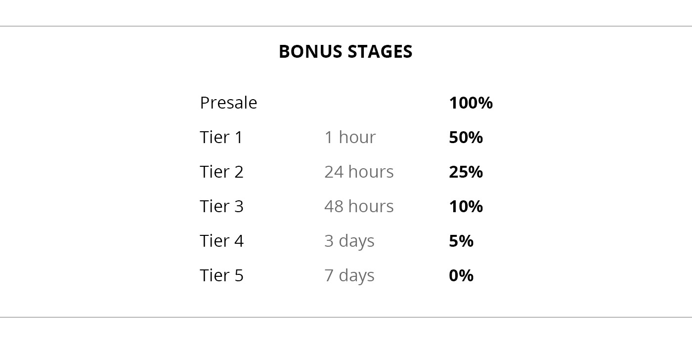Click the bottom horizontal divider line
Screen dimensions: 692x338
(346, 317)
